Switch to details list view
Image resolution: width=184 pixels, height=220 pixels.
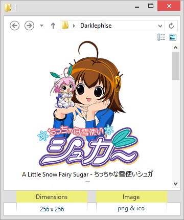162,37
